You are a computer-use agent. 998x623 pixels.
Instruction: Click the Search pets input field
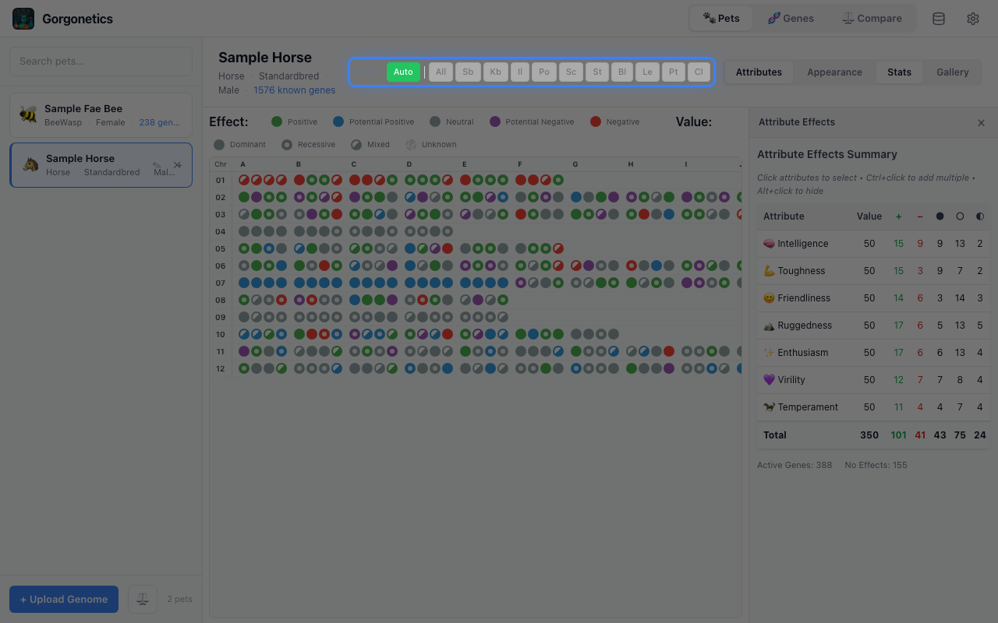coord(101,62)
